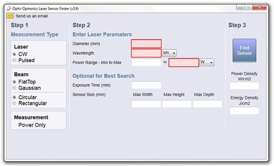Click the Max Depth sensor size field
Image resolution: width=274 pixels, height=166 pixels.
point(207,104)
